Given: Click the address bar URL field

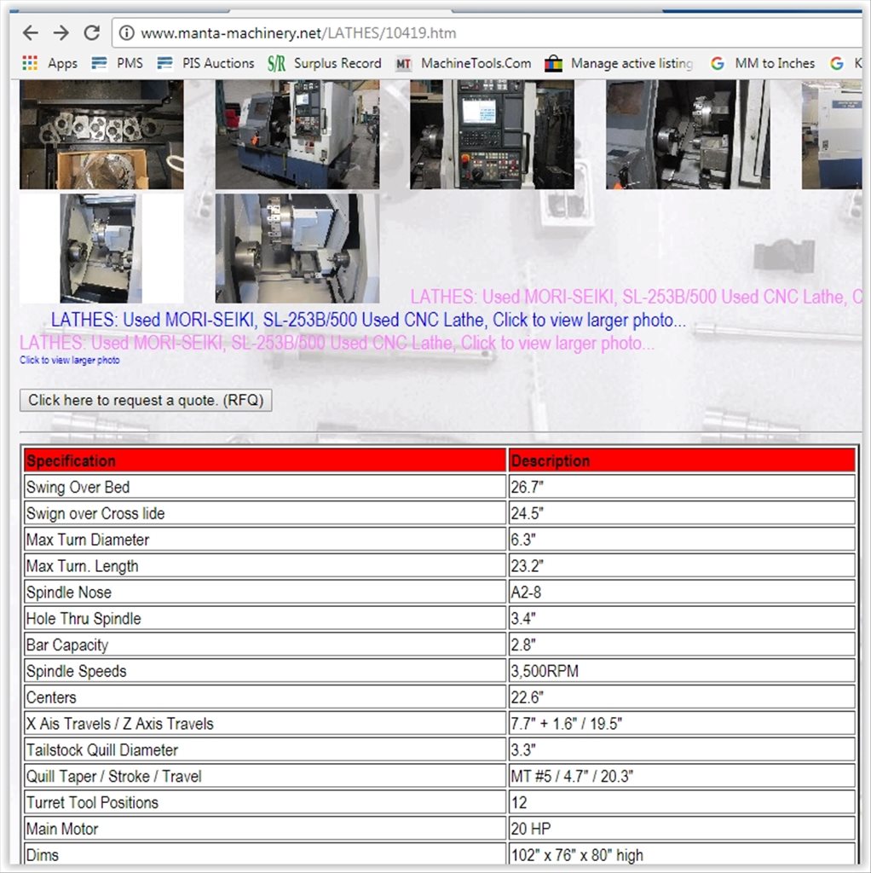Looking at the screenshot, I should click(487, 33).
